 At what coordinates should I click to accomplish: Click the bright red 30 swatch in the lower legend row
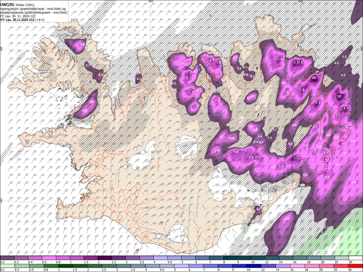point(355,266)
